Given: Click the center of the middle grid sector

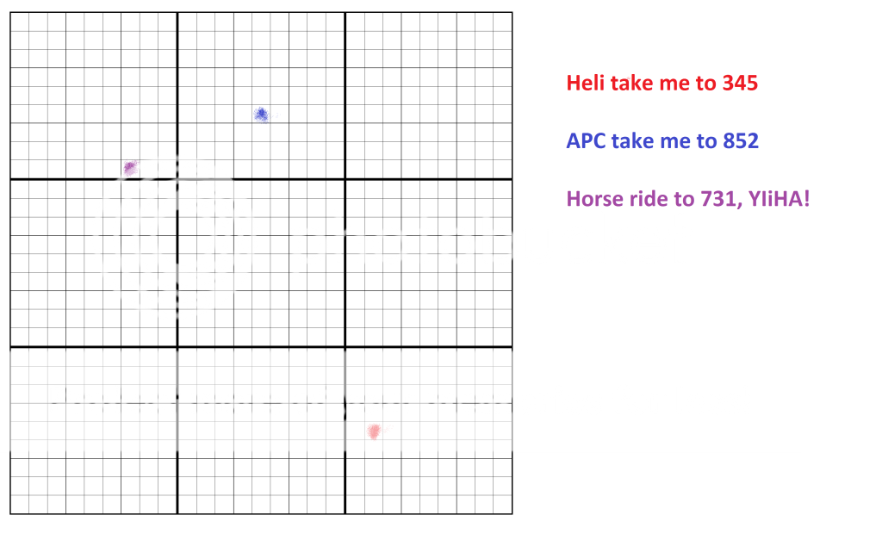Looking at the screenshot, I should (x=261, y=263).
